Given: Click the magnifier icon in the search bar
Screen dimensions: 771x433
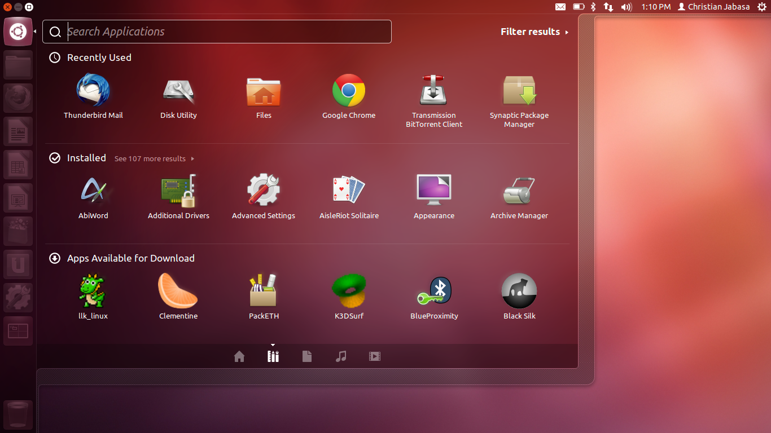Looking at the screenshot, I should point(55,32).
